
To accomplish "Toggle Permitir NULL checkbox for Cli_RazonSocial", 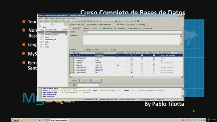I will (x=142, y=58).
